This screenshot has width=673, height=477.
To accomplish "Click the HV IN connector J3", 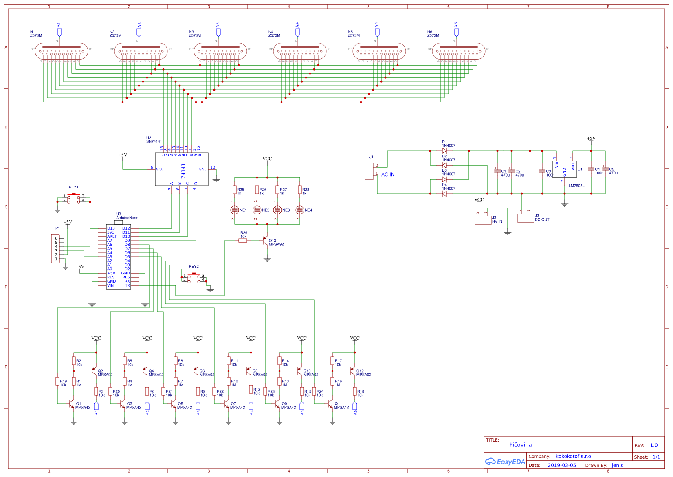I will [483, 220].
